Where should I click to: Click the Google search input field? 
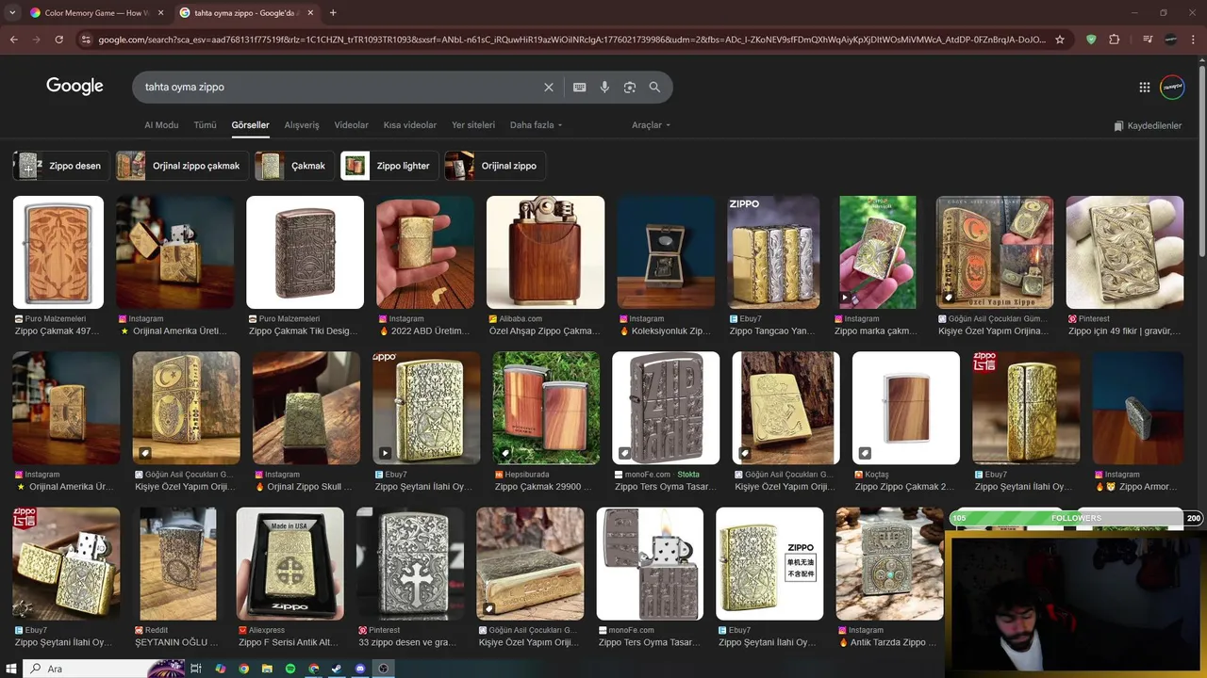[339, 87]
